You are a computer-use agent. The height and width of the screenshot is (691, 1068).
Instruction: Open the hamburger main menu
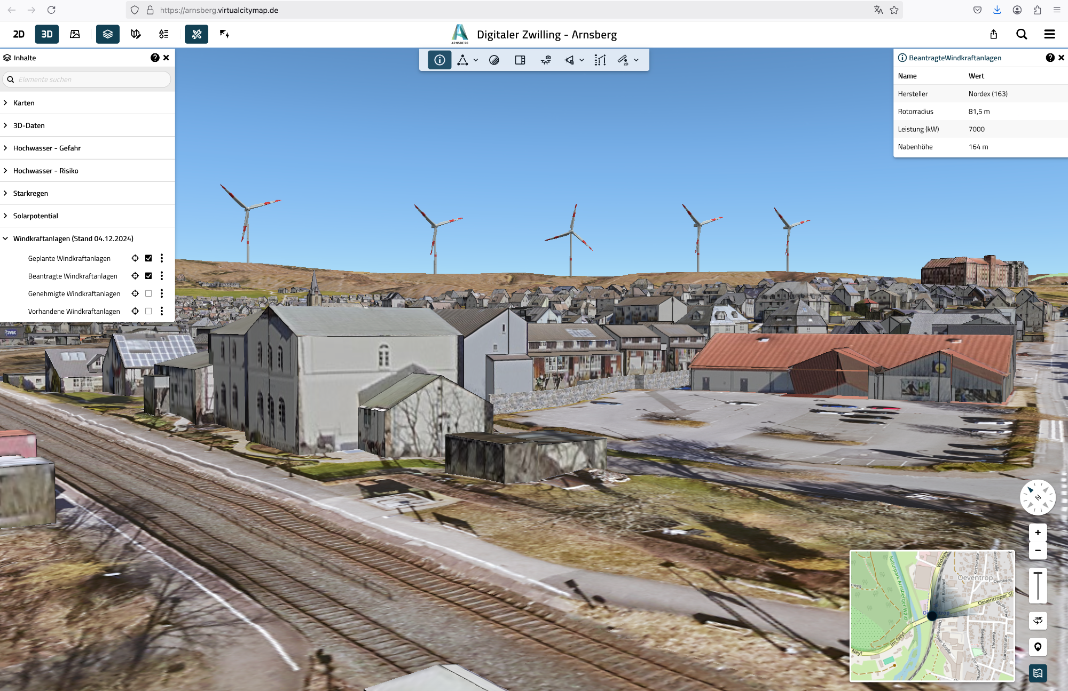point(1049,34)
